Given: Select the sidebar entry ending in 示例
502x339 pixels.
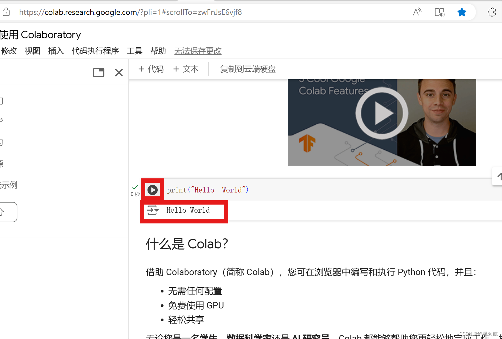Looking at the screenshot, I should [x=9, y=185].
